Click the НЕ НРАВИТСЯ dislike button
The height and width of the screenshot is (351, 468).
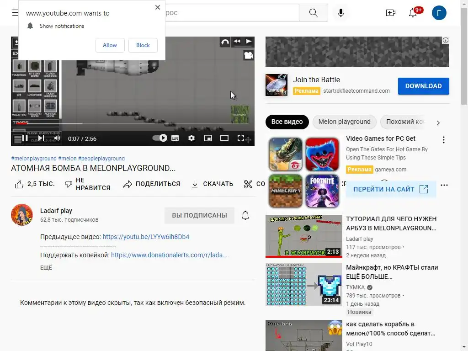(87, 184)
